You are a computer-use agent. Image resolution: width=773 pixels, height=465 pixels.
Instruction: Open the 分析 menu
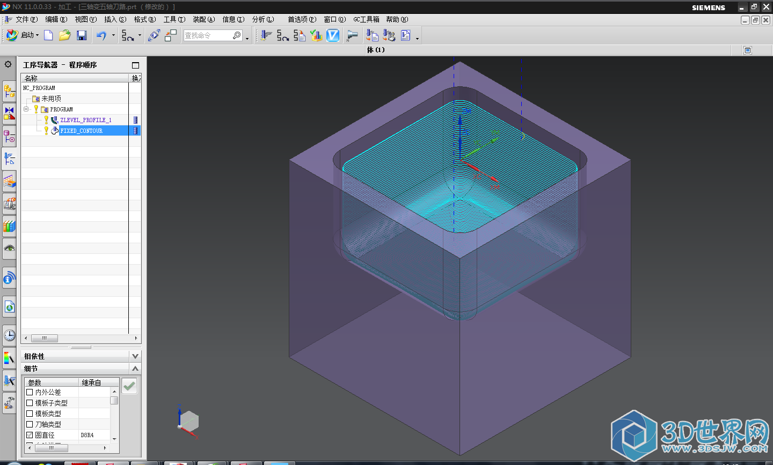coord(262,19)
